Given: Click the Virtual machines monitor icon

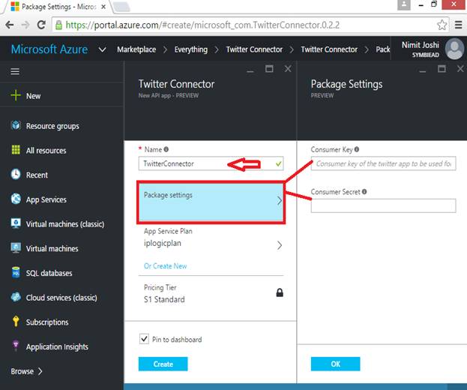Looking at the screenshot, I should 16,247.
